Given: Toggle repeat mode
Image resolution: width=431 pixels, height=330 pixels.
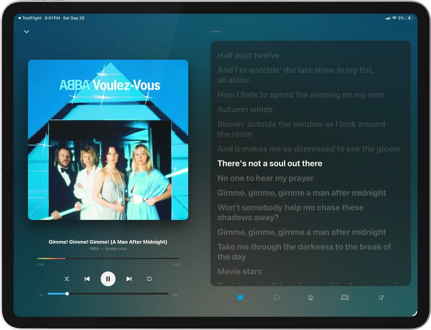Looking at the screenshot, I should (x=149, y=279).
